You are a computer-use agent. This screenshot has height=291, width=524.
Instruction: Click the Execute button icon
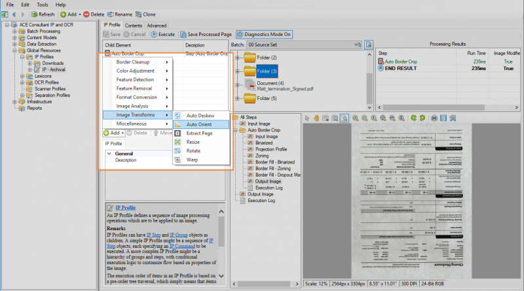point(155,34)
